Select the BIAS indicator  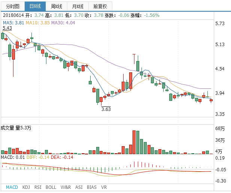pos(91,187)
